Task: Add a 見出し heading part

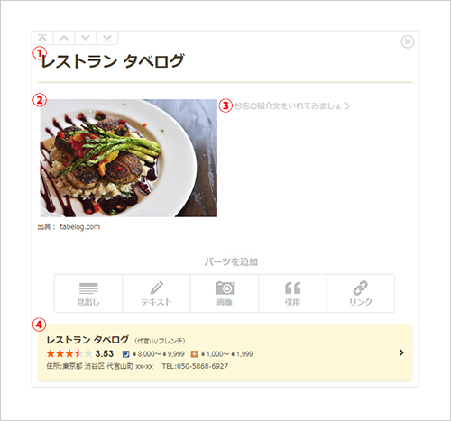Action: (x=88, y=293)
